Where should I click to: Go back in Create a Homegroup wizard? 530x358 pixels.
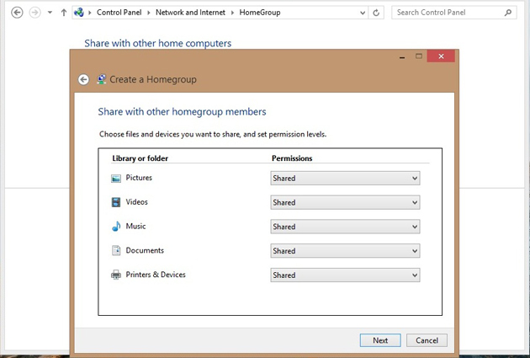[83, 79]
